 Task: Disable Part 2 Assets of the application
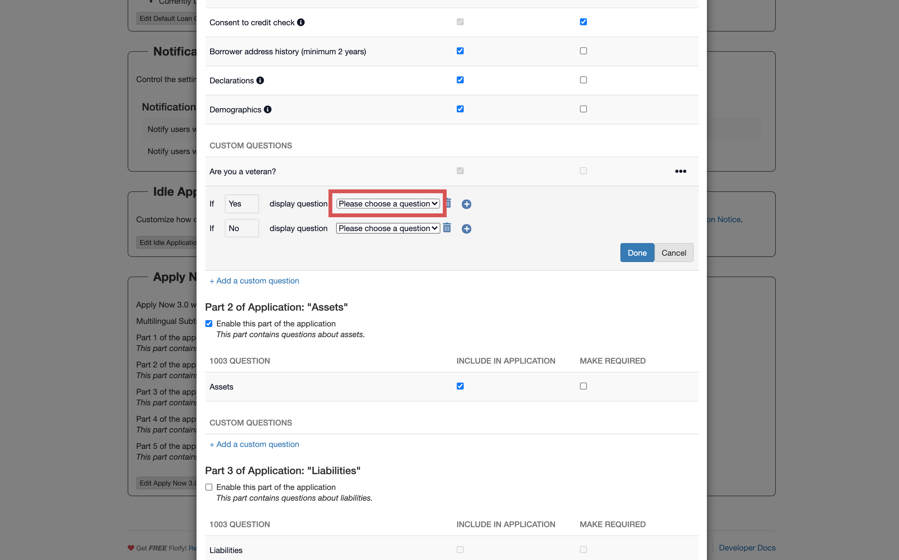209,324
